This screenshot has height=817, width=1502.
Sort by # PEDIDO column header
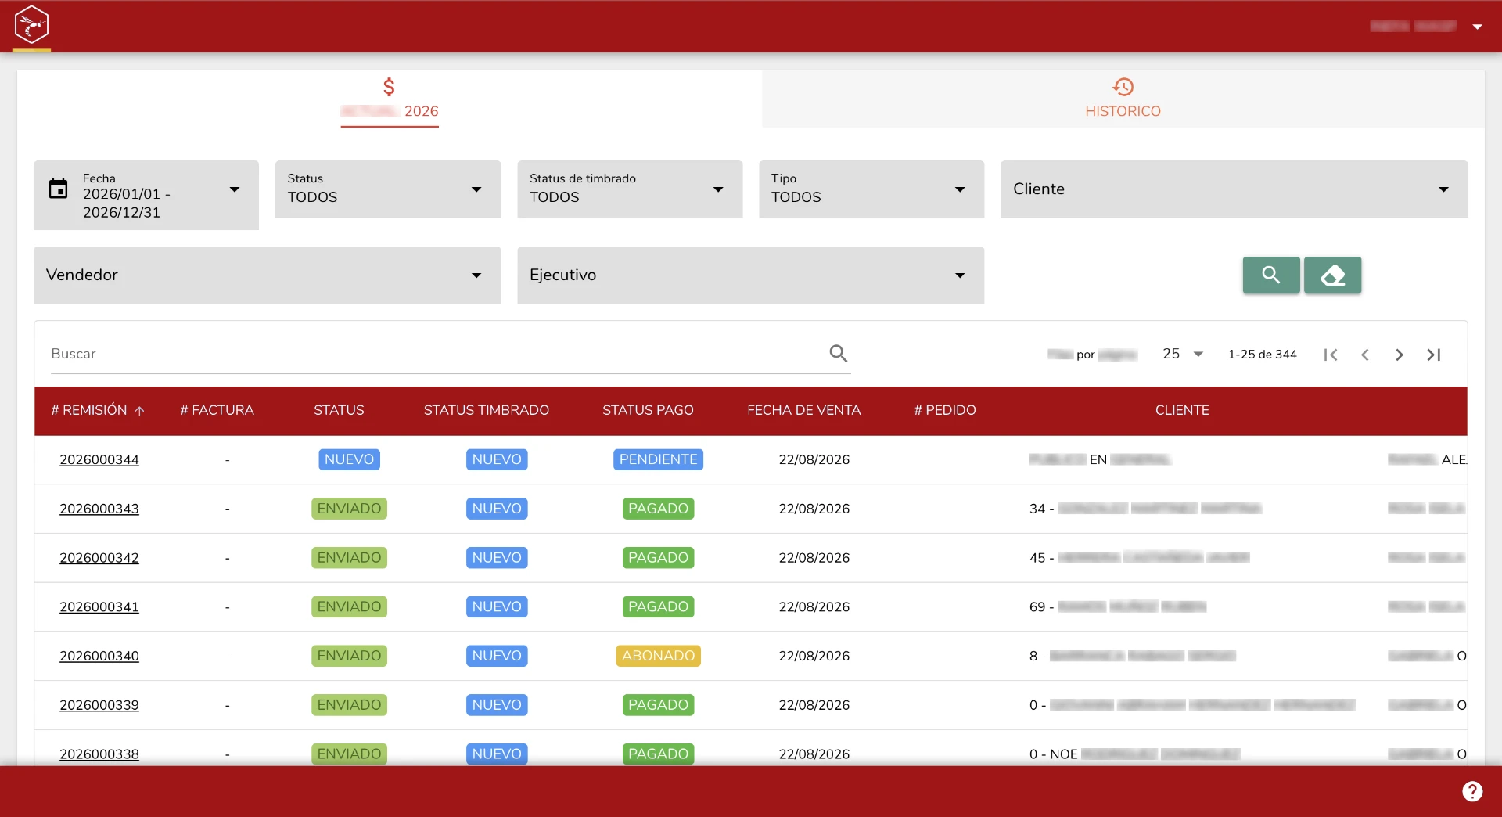945,410
